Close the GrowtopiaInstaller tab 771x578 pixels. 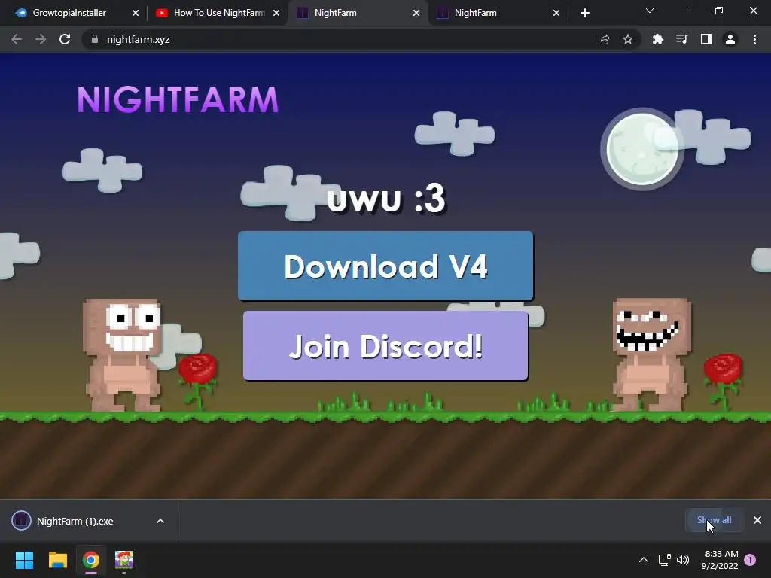pyautogui.click(x=136, y=13)
